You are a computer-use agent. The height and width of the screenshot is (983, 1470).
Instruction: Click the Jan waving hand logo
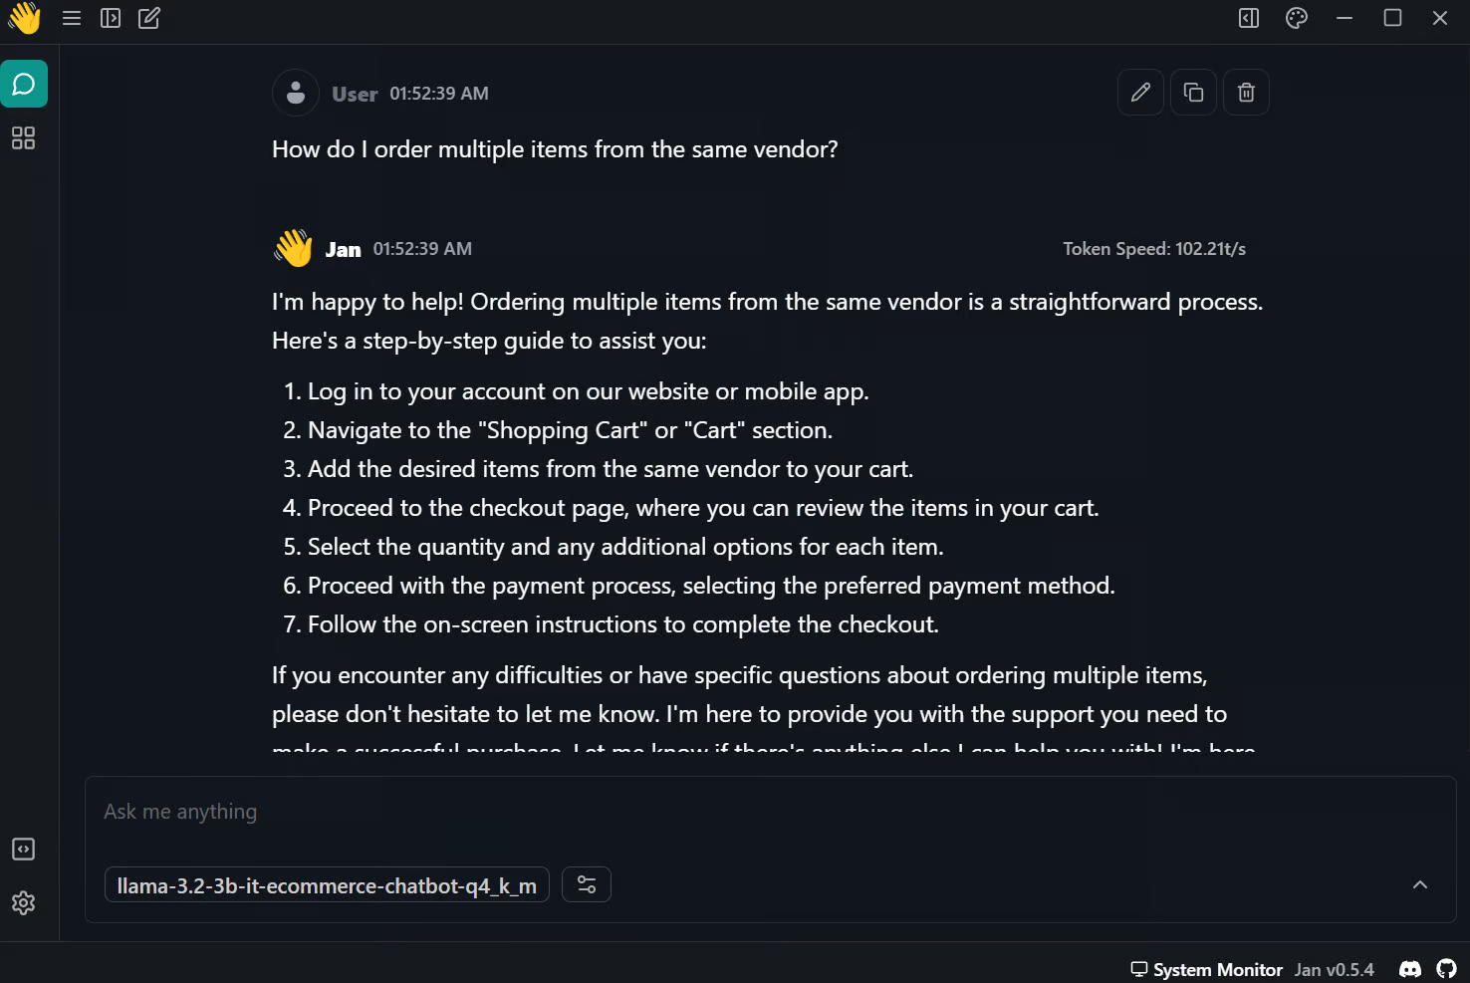(24, 18)
